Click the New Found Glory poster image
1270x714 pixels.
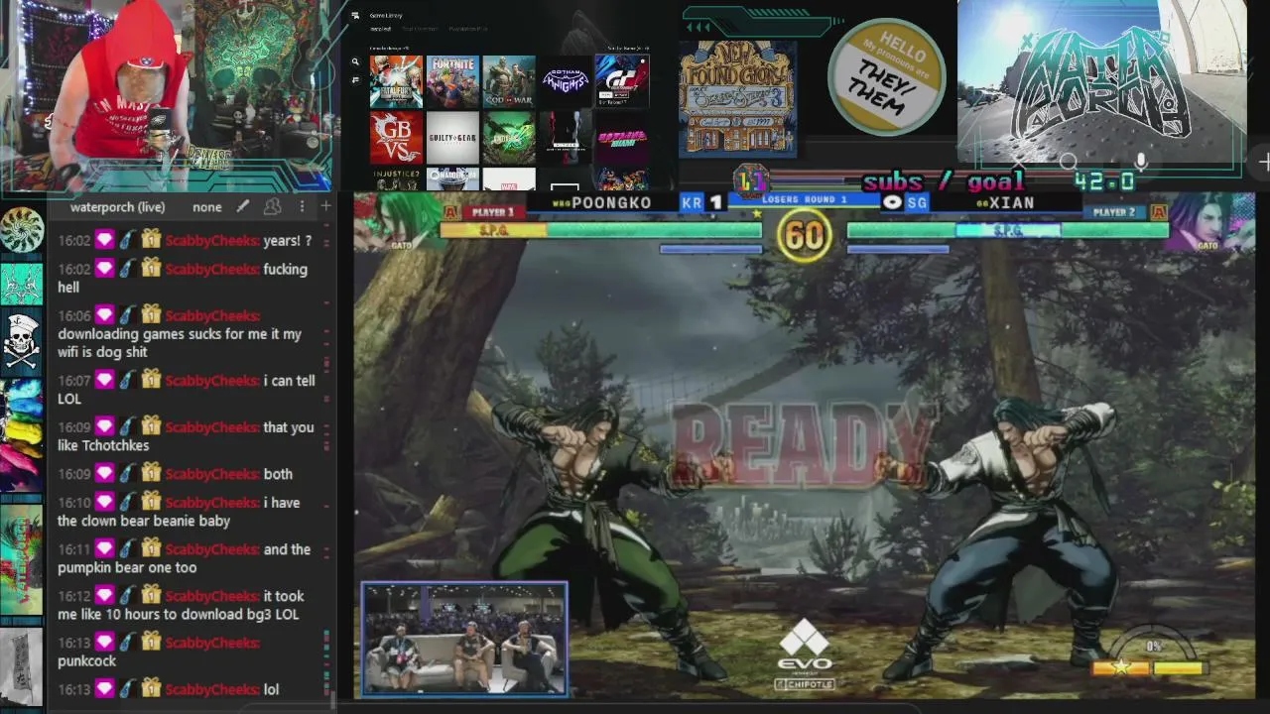coord(737,98)
